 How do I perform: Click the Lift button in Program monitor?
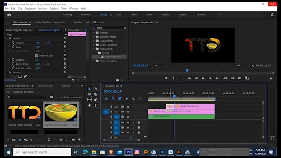pos(226,78)
